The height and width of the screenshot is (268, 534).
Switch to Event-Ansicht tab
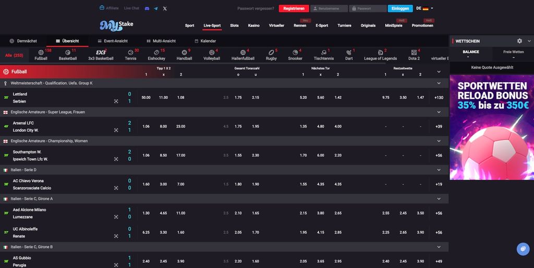pos(113,41)
